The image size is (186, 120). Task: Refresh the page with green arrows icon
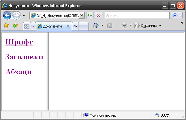90,15
